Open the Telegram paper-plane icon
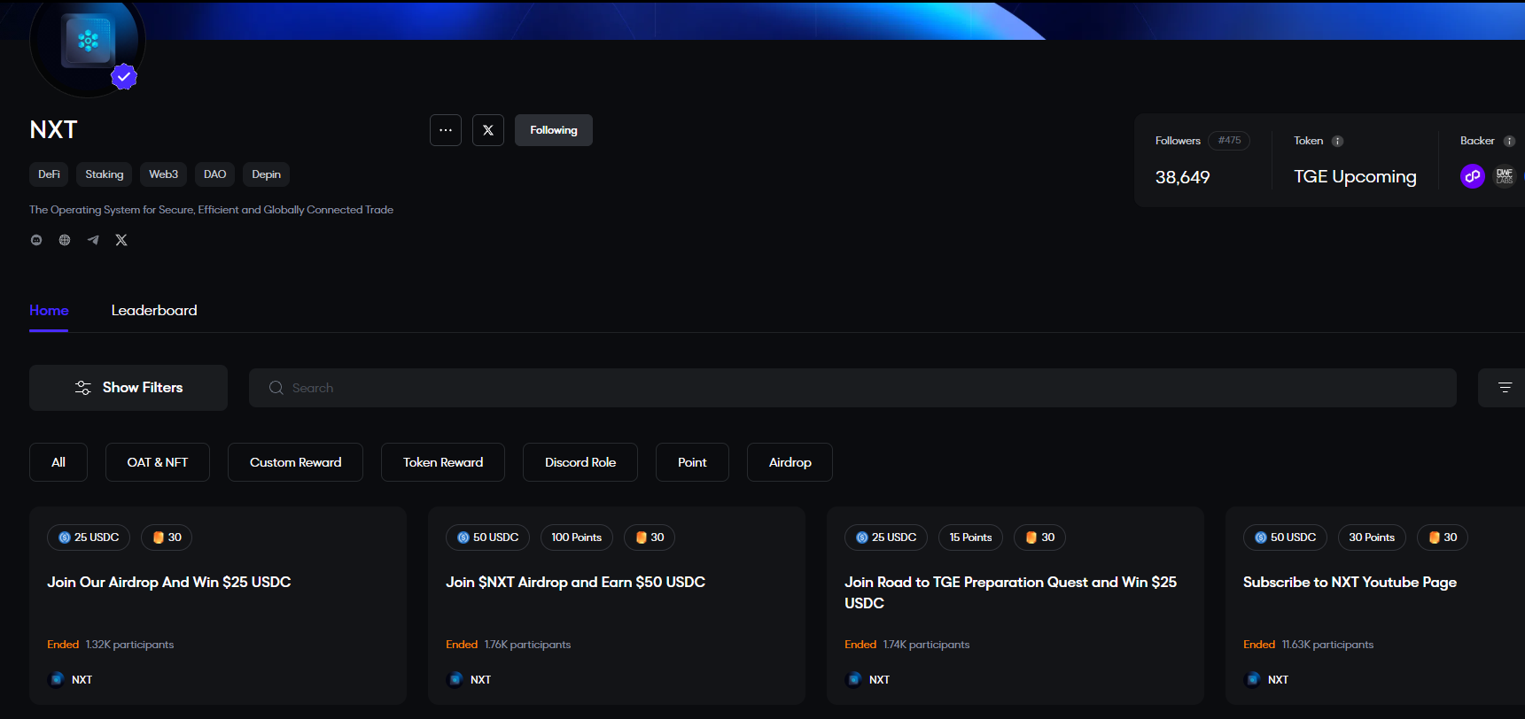This screenshot has height=719, width=1525. 93,240
